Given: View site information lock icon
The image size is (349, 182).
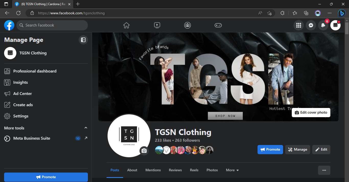Looking at the screenshot, I should [32, 13].
